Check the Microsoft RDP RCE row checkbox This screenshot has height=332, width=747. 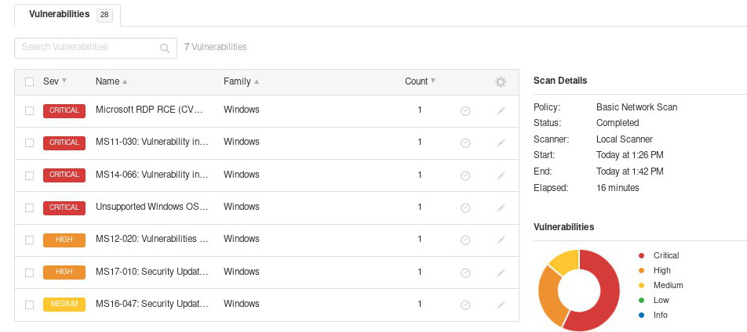[x=29, y=110]
